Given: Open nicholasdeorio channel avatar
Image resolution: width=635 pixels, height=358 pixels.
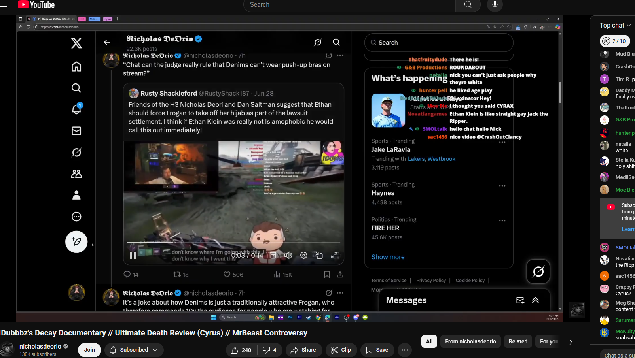Looking at the screenshot, I should coord(7,350).
